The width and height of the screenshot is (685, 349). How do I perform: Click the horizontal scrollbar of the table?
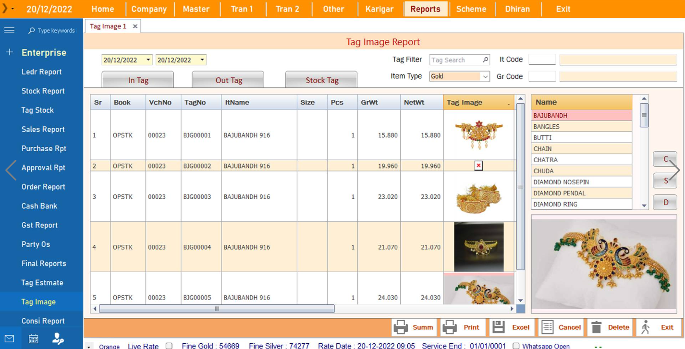(x=217, y=309)
